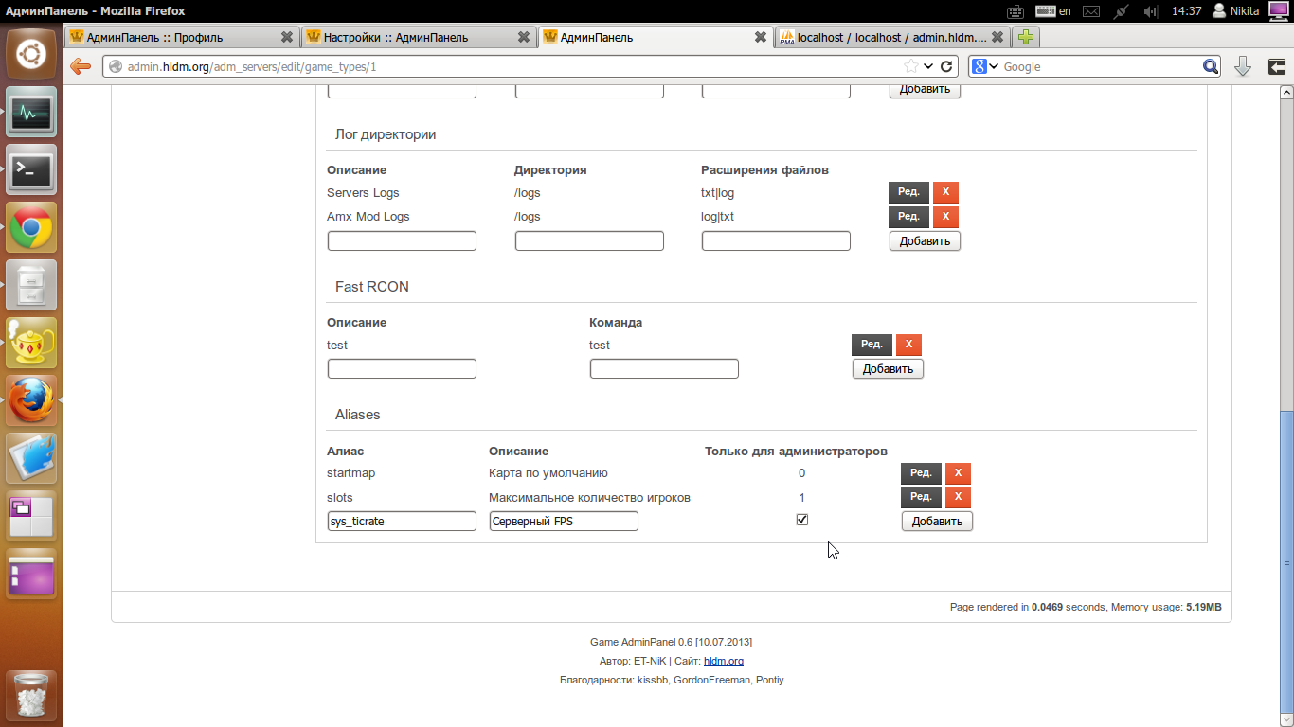Click the page reload icon
The image size is (1294, 727).
[x=946, y=66]
